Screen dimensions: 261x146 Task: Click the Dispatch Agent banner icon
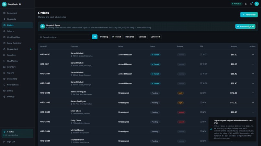coord(42,26)
